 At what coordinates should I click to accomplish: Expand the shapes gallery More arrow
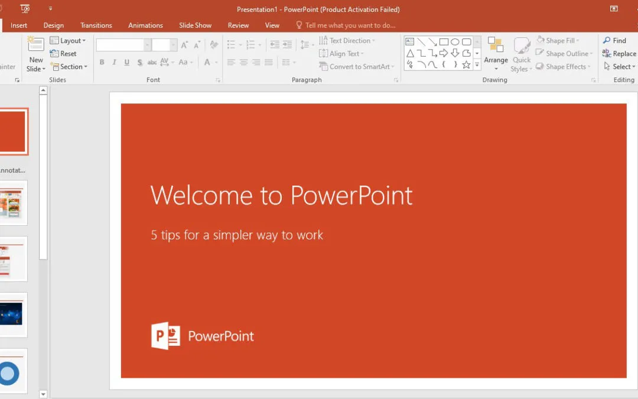[x=477, y=65]
